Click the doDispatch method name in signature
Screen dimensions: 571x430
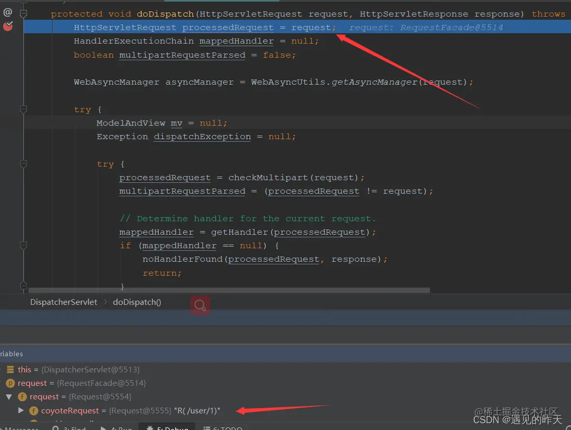coord(165,14)
